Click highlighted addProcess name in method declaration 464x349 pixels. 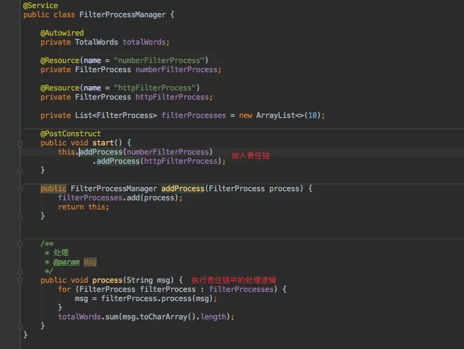[183, 189]
